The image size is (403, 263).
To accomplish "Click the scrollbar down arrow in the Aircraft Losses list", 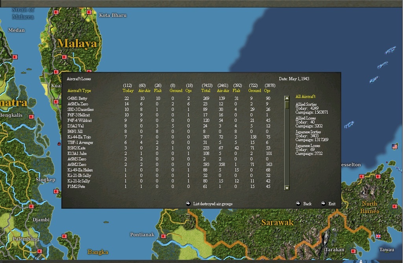I will click(x=287, y=188).
